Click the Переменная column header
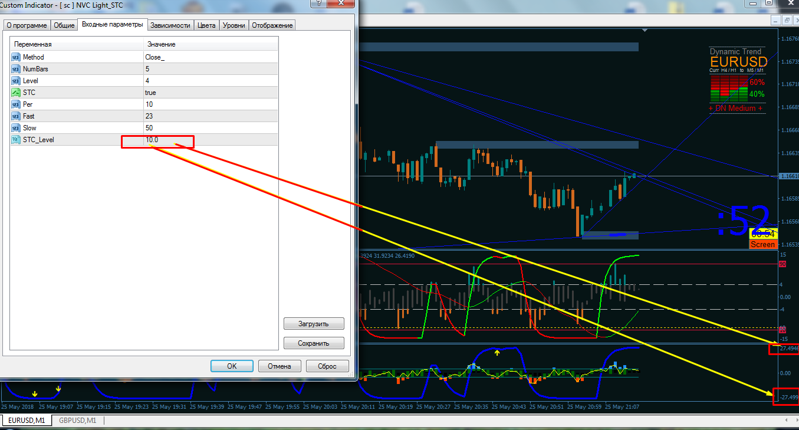Image resolution: width=799 pixels, height=430 pixels. point(77,44)
